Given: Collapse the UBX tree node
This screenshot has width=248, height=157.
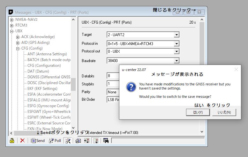Looking at the screenshot, I should point(11,31).
